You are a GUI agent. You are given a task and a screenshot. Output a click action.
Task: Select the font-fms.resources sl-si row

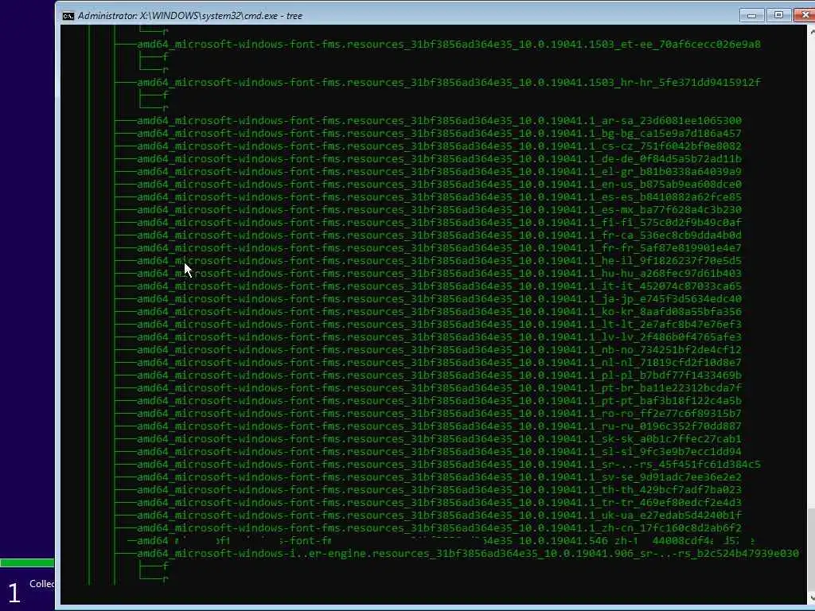click(x=439, y=452)
